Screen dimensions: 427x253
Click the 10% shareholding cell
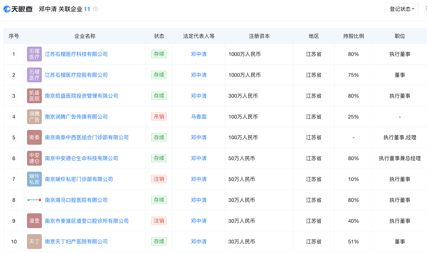tap(353, 179)
